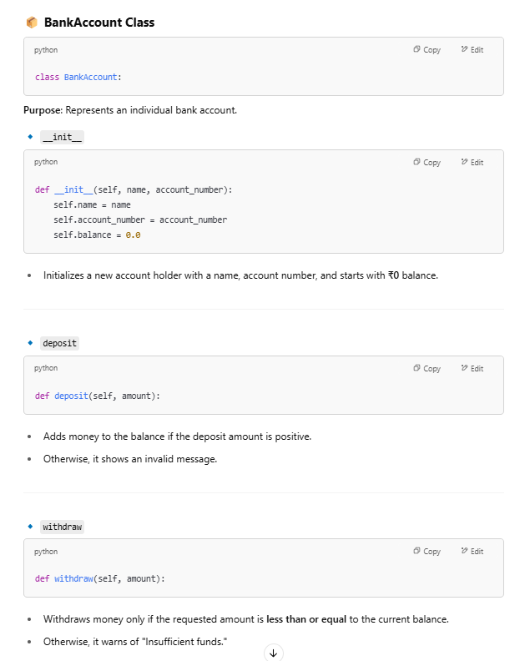The width and height of the screenshot is (530, 661).
Task: Click the python label in the first code block
Action: (46, 50)
